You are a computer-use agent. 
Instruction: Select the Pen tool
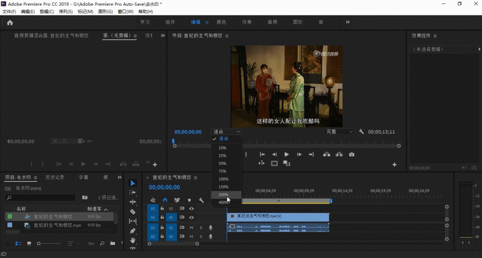pyautogui.click(x=133, y=231)
